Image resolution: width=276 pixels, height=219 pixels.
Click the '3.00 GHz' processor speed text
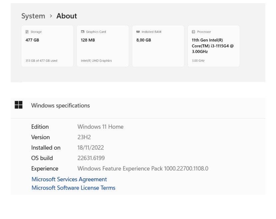point(198,61)
